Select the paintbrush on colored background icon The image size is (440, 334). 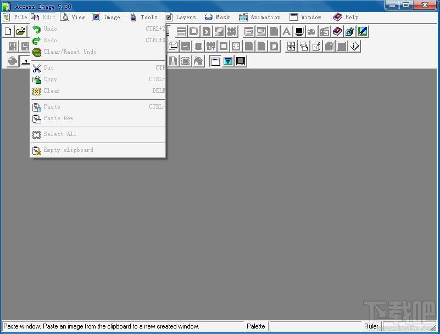pos(362,31)
